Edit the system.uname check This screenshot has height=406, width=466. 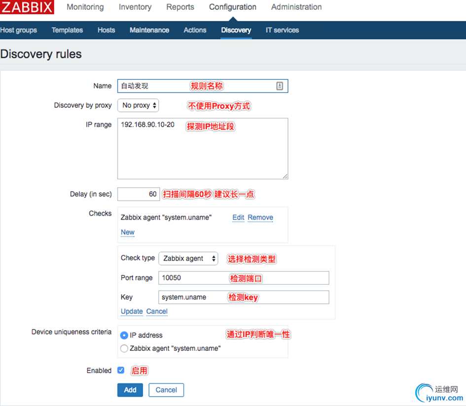point(238,217)
